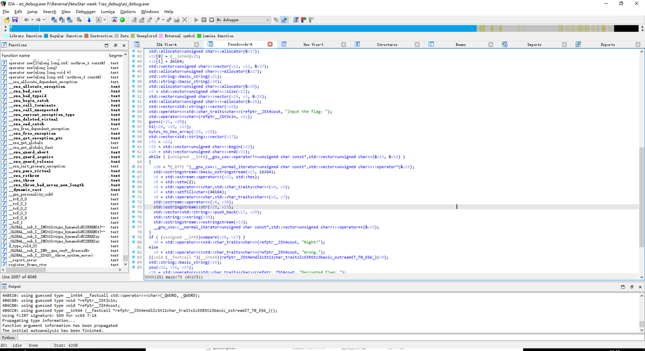
Task: Toggle breakpoint dot at line 56
Action: point(133,122)
